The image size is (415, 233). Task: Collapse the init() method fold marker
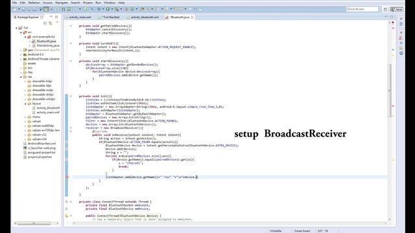71,96
